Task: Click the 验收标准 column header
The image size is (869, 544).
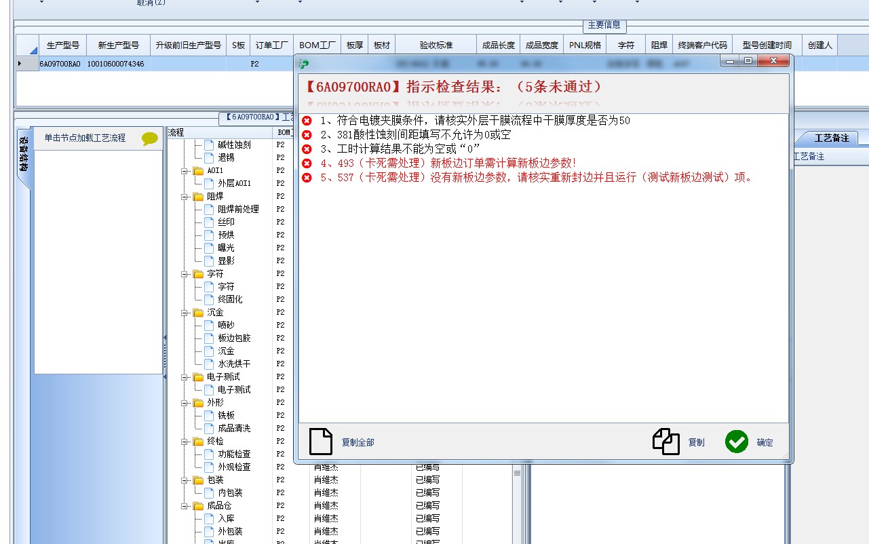Action: click(436, 45)
